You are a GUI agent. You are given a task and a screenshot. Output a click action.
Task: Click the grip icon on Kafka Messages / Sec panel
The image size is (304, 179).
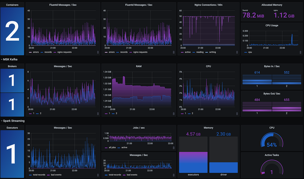coord(98,114)
